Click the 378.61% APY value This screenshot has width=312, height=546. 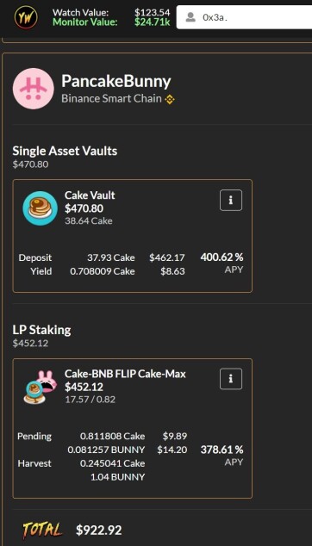(x=222, y=450)
